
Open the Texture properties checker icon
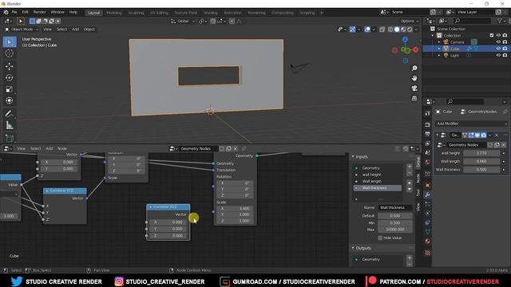[428, 253]
